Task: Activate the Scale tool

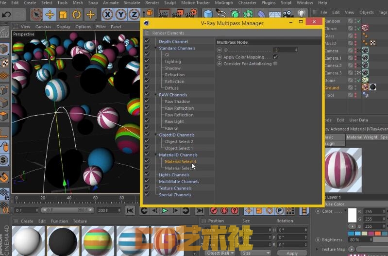Action: coord(63,15)
